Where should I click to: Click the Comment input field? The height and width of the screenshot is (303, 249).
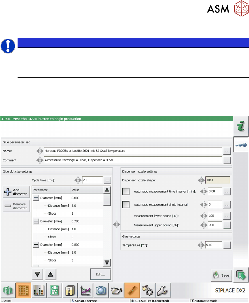pyautogui.click(x=133, y=160)
